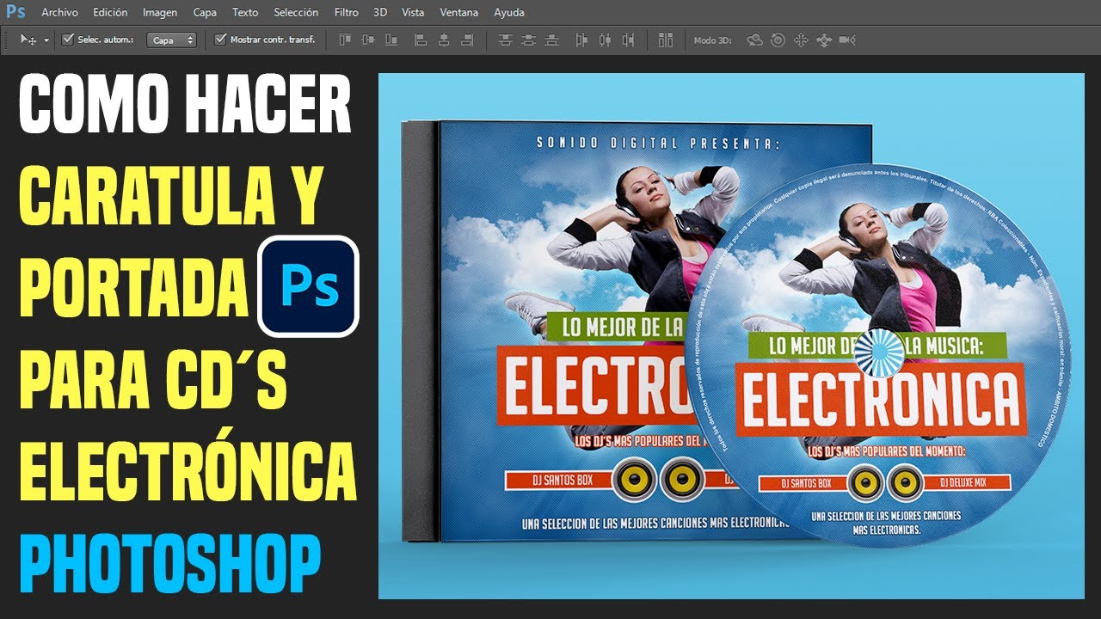
Task: Open the Move tool preset picker arrow
Action: click(x=46, y=40)
